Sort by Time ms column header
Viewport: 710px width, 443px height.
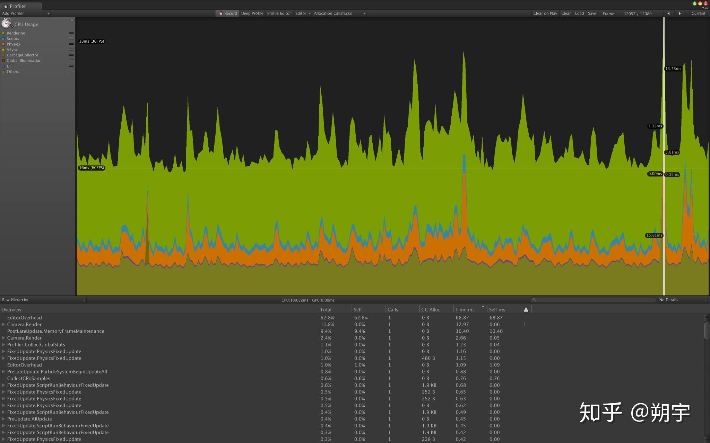coord(465,309)
